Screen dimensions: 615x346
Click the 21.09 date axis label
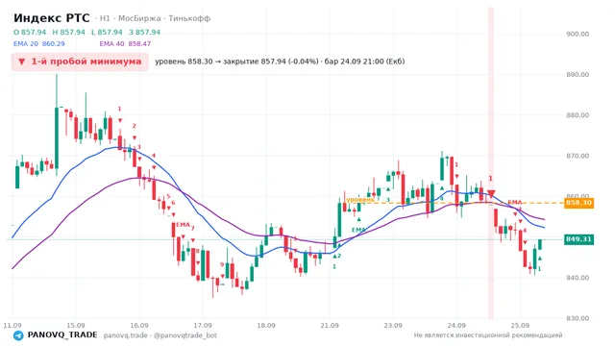[x=330, y=326]
